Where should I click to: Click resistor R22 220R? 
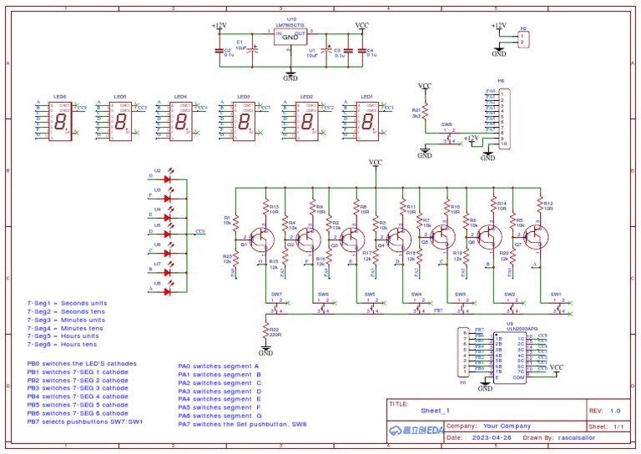coord(265,331)
